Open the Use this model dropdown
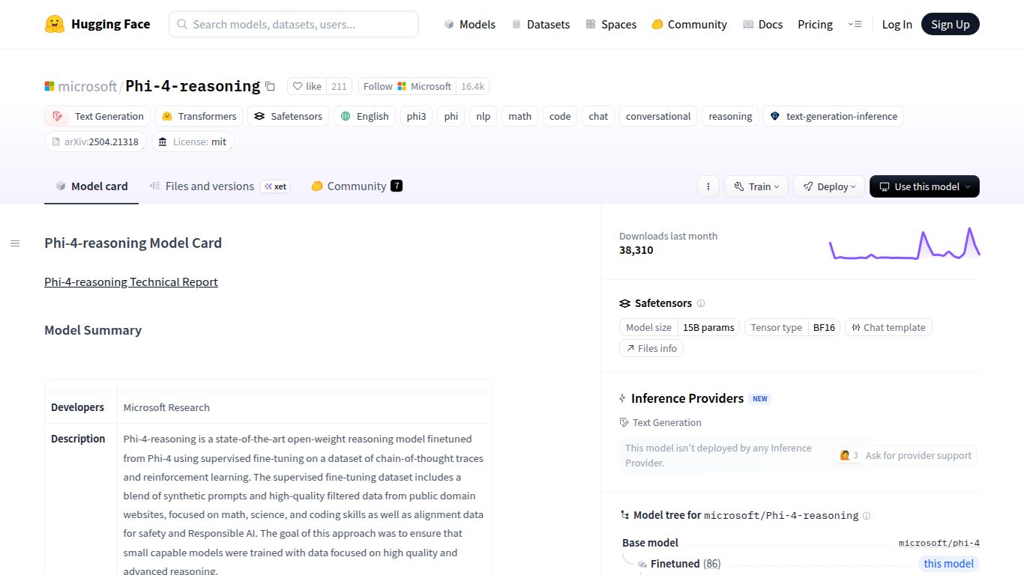1024x575 pixels. click(x=924, y=186)
